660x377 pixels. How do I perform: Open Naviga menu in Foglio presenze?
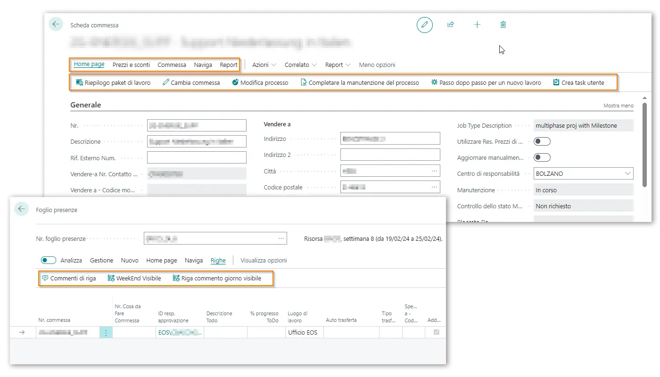(x=194, y=260)
